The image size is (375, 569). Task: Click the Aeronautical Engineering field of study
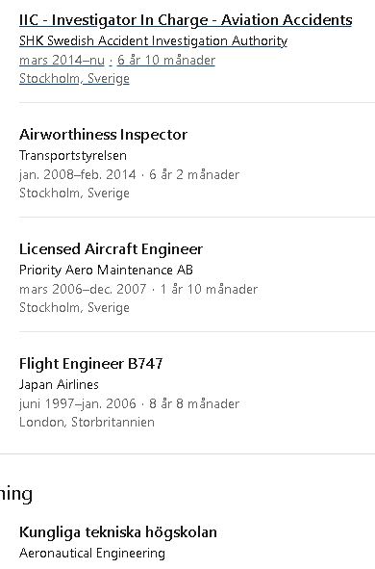point(92,554)
